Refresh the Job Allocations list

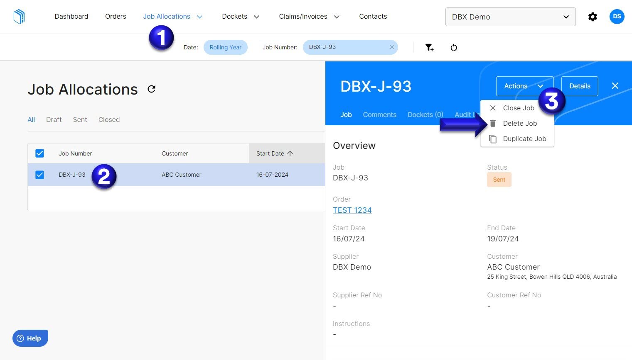(151, 89)
